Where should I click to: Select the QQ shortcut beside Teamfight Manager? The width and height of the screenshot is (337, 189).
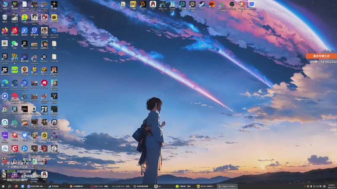44,176
